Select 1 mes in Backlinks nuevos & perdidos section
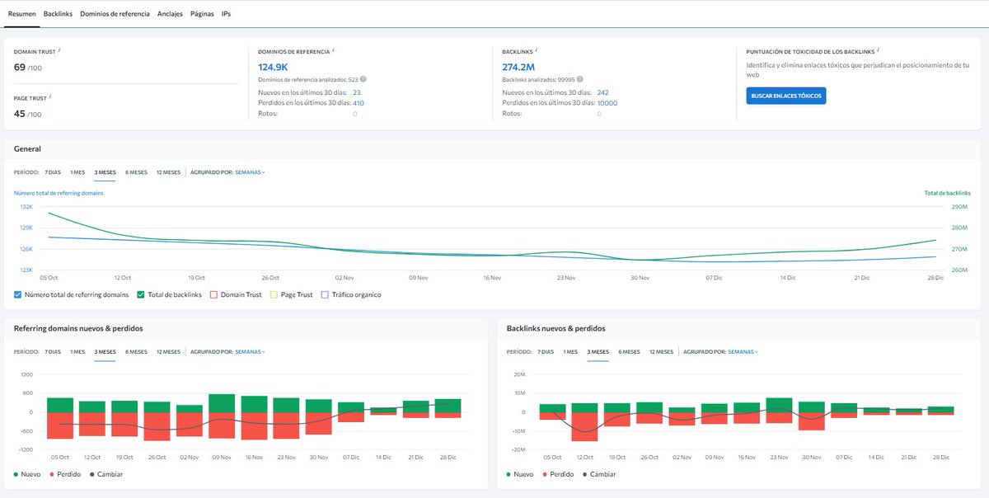This screenshot has height=498, width=989. tap(570, 352)
